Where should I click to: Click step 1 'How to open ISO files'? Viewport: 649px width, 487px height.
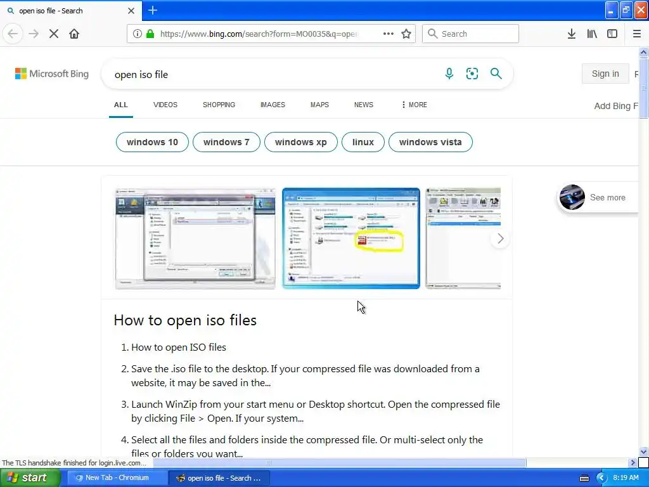click(x=179, y=347)
